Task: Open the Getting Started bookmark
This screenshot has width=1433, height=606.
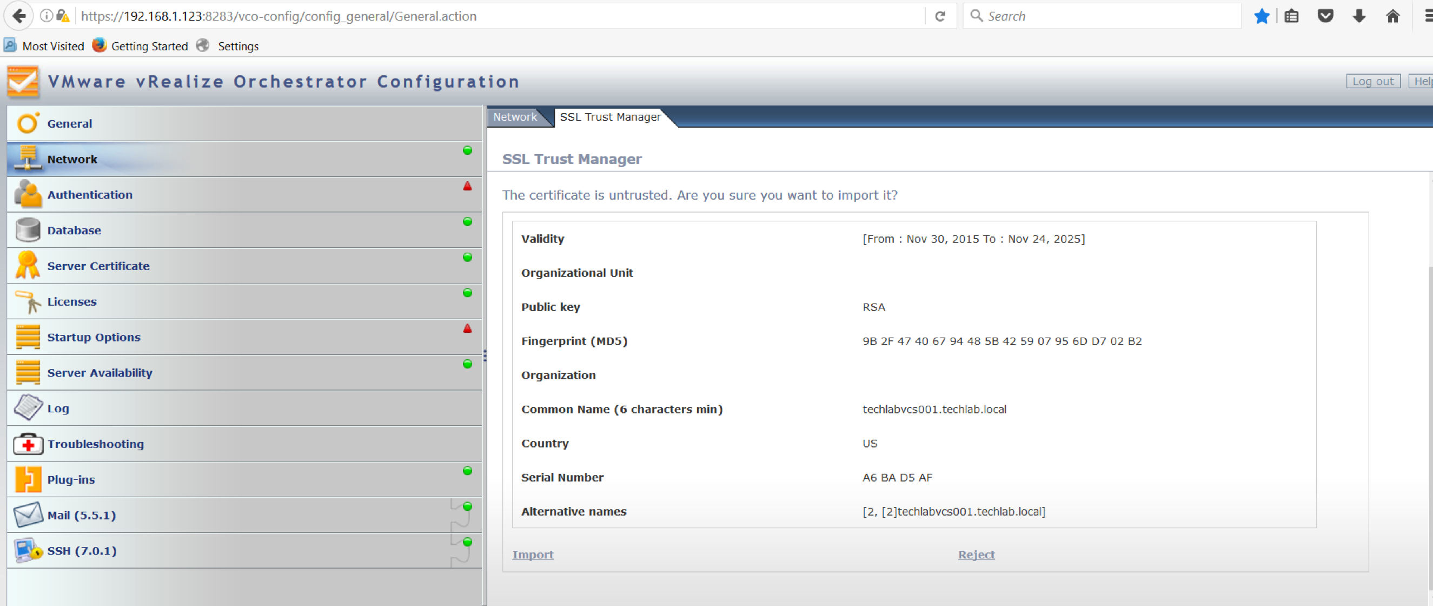Action: 140,45
